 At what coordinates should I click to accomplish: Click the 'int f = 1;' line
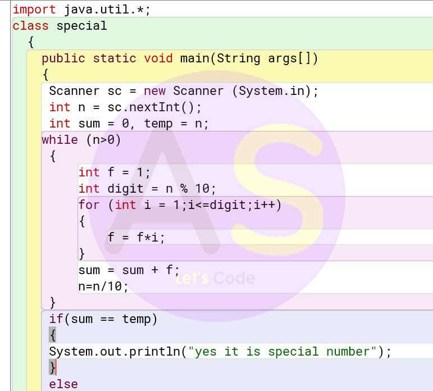tap(115, 172)
